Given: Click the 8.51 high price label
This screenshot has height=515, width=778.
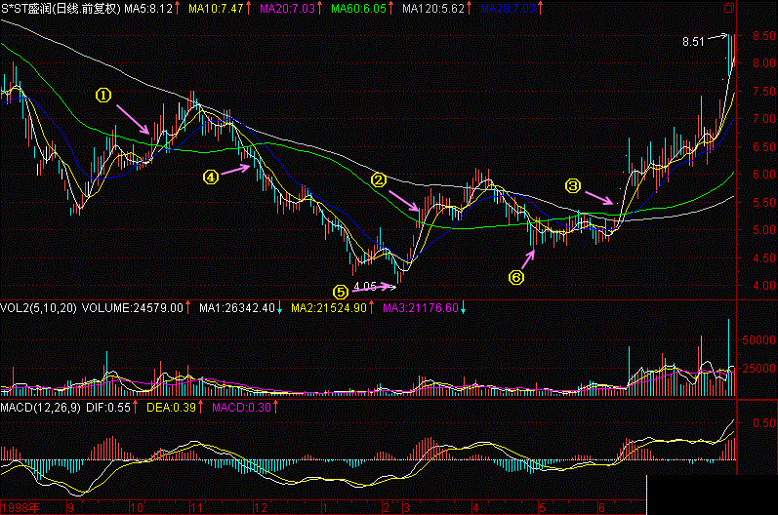Looking at the screenshot, I should 692,42.
